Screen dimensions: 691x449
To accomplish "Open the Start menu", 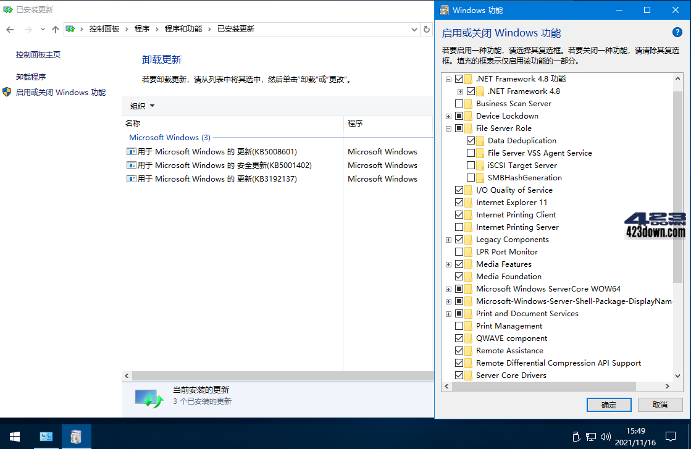I will 14,436.
